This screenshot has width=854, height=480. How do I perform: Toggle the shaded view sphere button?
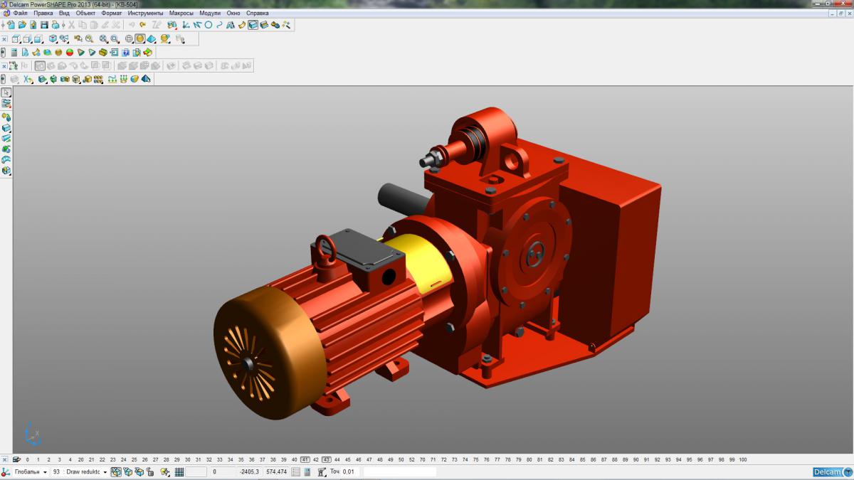[x=140, y=39]
